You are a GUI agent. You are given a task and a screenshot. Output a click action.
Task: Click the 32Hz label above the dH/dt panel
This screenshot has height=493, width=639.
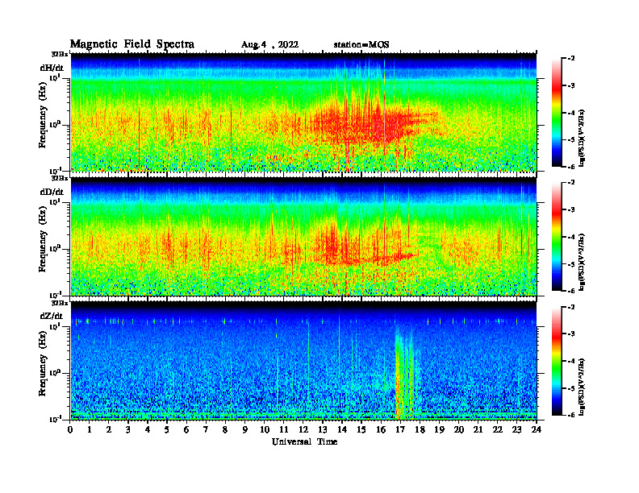(59, 54)
